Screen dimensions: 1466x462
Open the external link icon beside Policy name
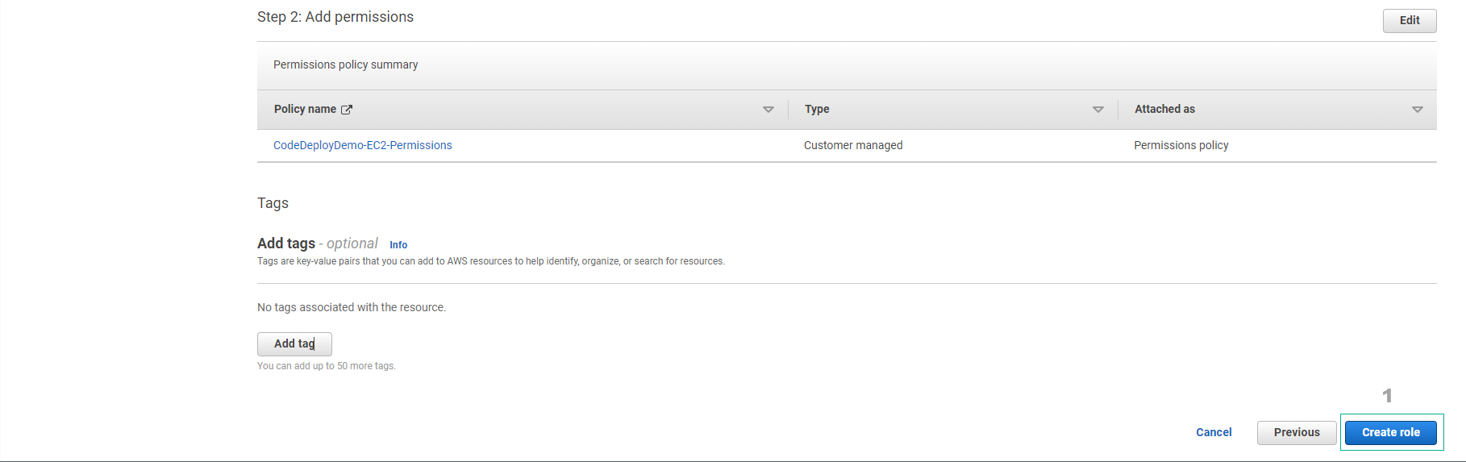click(x=347, y=110)
